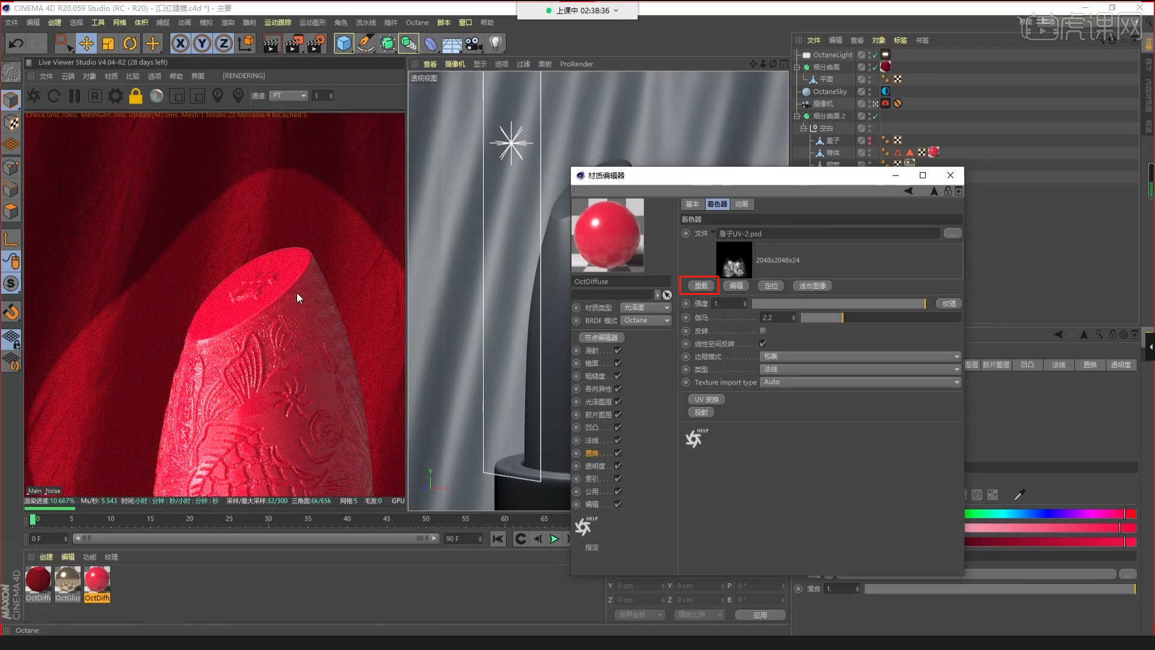1155x650 pixels.
Task: Pause rendering in Live Viewer
Action: click(x=75, y=96)
